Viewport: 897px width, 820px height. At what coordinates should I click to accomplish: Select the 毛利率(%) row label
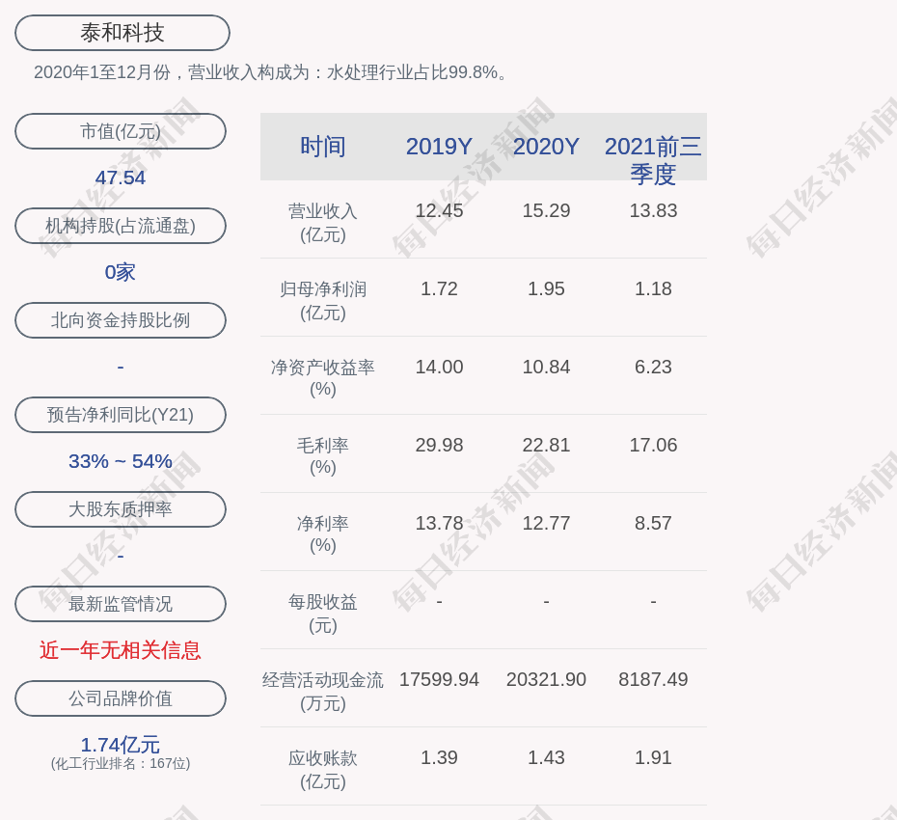[x=323, y=456]
